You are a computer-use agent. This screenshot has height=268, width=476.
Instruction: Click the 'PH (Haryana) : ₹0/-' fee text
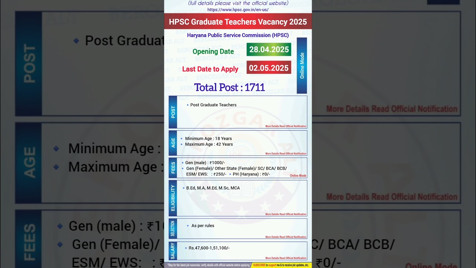pos(251,174)
